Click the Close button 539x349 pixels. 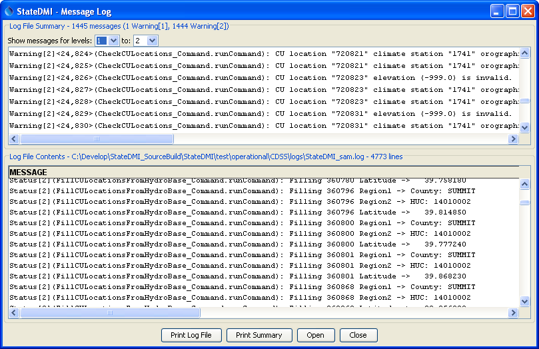coord(358,335)
